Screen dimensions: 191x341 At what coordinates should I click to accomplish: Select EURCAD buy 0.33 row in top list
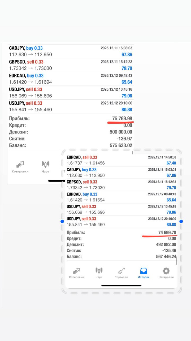click(71, 79)
